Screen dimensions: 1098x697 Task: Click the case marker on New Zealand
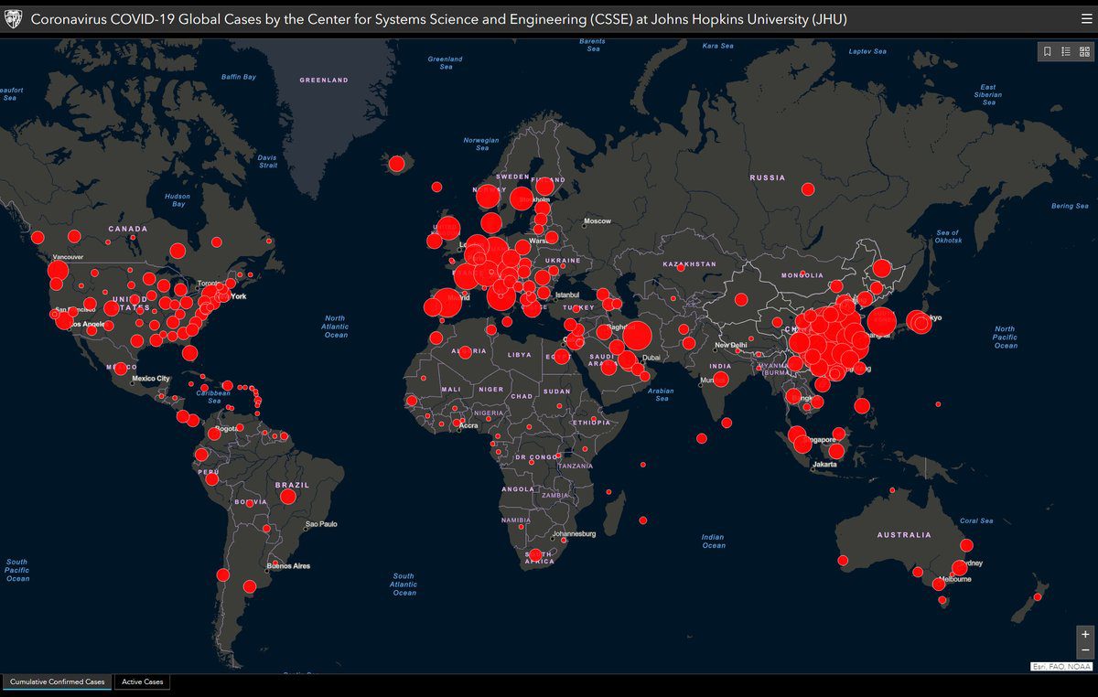point(1038,597)
